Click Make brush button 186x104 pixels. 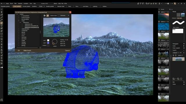[x=27, y=51]
